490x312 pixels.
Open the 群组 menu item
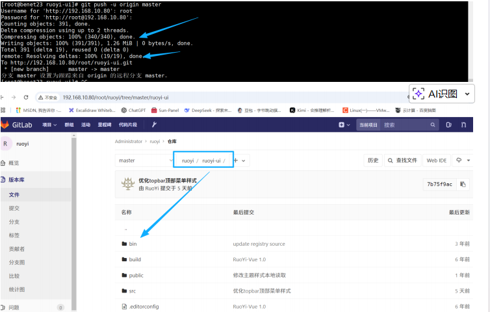click(69, 125)
